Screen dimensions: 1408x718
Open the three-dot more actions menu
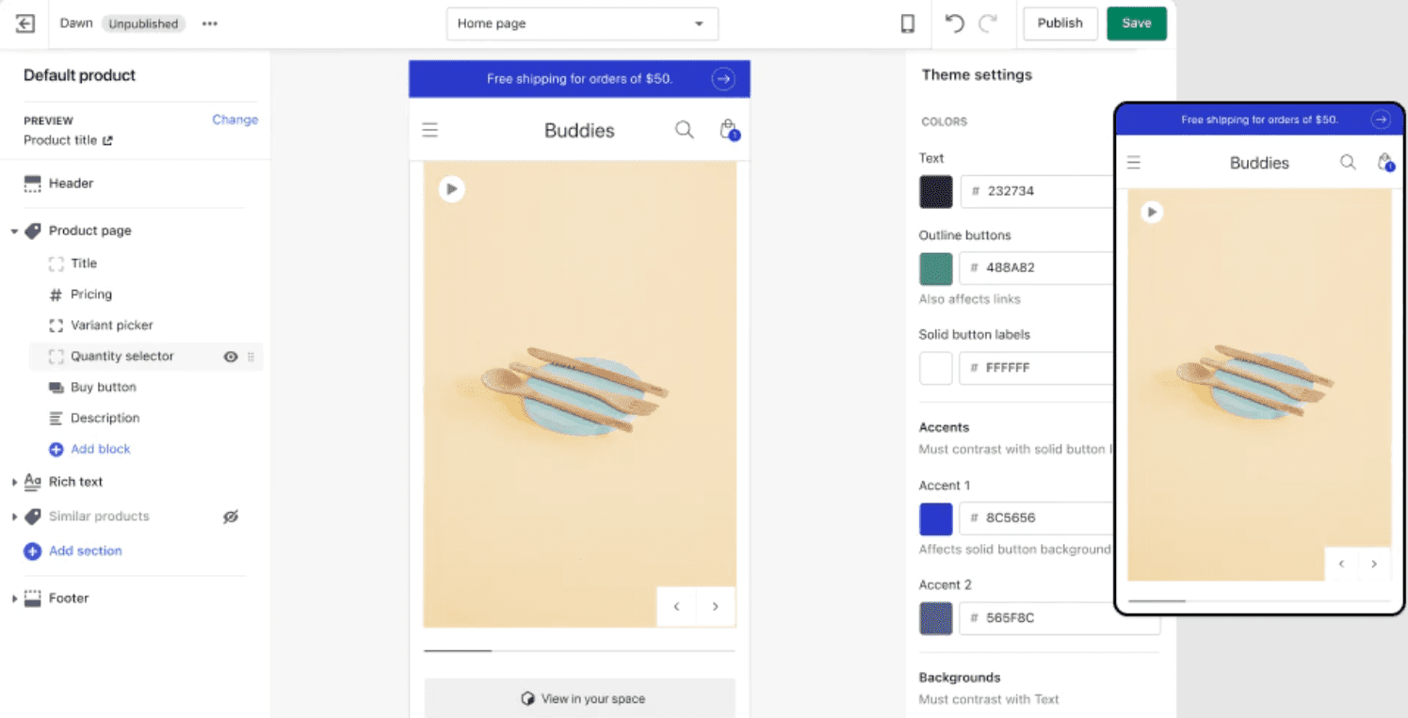click(210, 24)
